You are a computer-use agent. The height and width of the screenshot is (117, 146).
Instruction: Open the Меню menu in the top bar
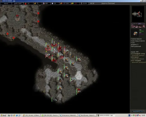click(x=6, y=3)
